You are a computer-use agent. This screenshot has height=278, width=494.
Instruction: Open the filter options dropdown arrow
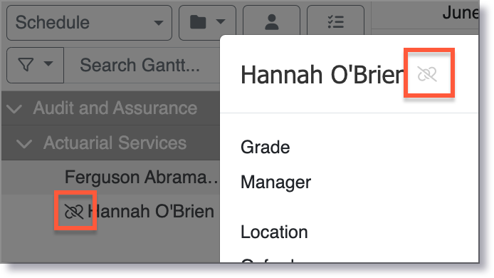48,63
